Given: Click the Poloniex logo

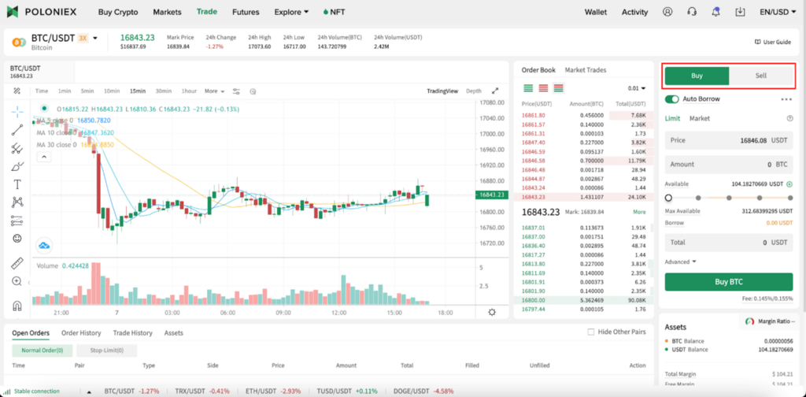Looking at the screenshot, I should (x=43, y=11).
